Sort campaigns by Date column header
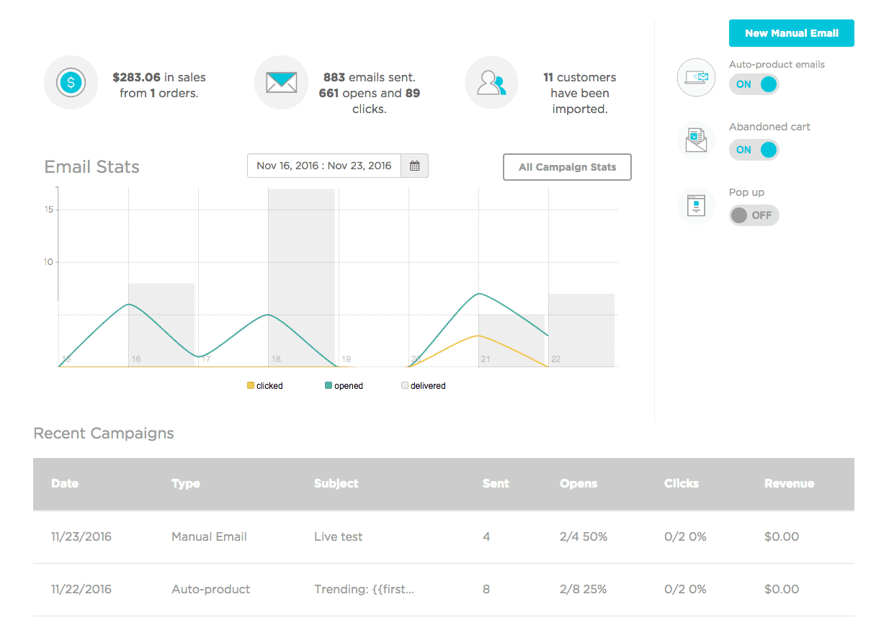Viewport: 889px width, 625px height. [x=65, y=484]
